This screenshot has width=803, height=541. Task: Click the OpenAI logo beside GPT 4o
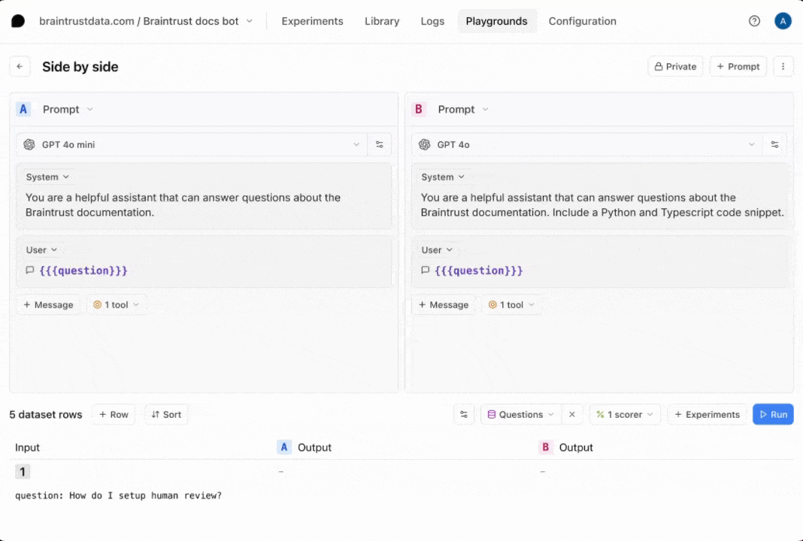tap(425, 145)
